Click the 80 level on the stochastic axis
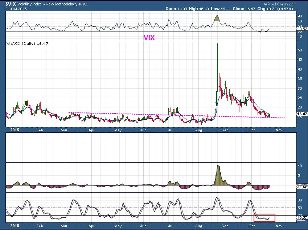 [300, 200]
